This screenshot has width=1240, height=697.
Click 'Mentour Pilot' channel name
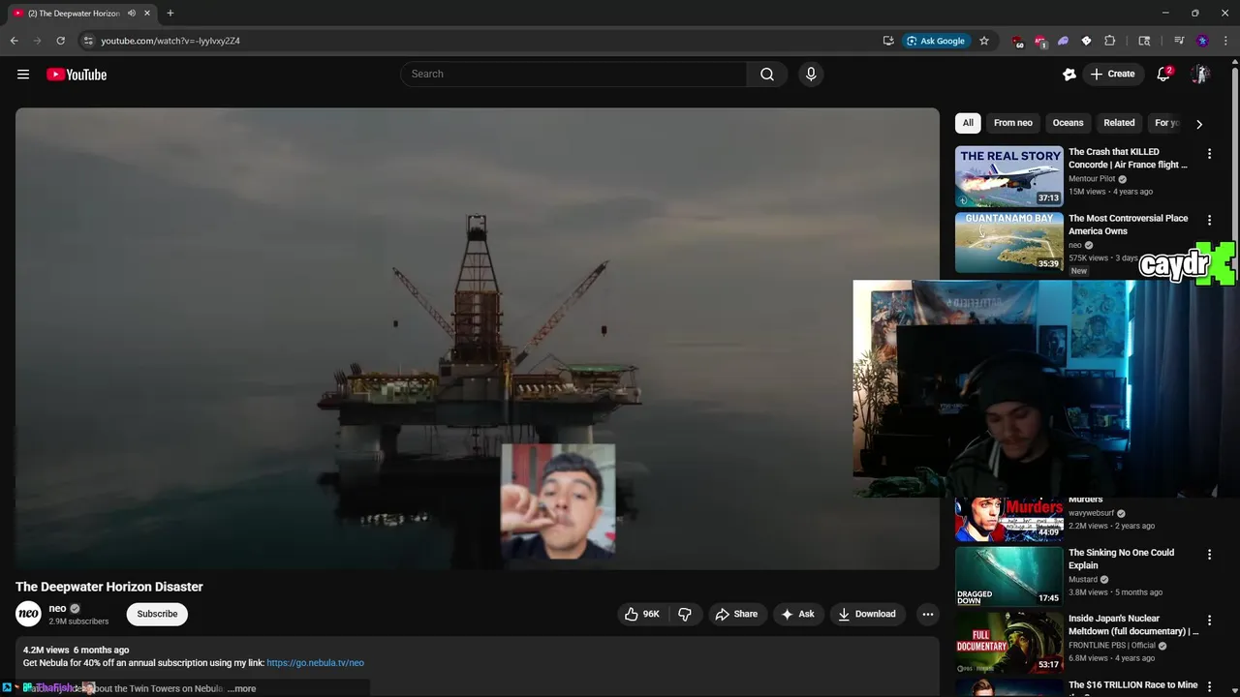[1092, 179]
